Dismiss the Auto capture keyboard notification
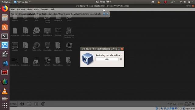Image resolution: width=195 pixels, height=110 pixels. click(x=104, y=14)
